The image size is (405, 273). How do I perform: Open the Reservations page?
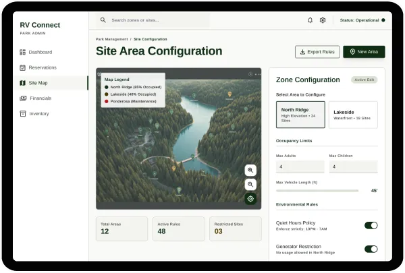pos(51,67)
